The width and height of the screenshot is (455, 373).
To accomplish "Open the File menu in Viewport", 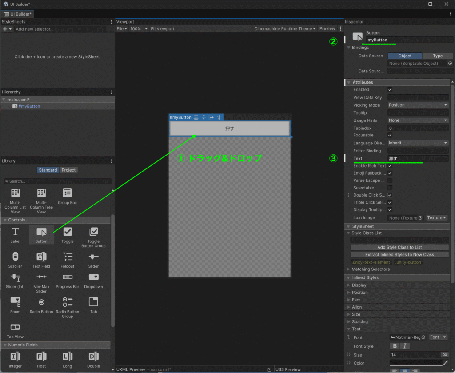I will pos(121,29).
